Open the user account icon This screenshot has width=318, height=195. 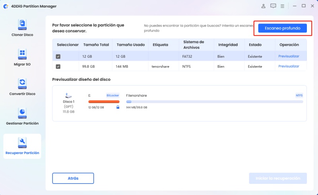tap(263, 6)
